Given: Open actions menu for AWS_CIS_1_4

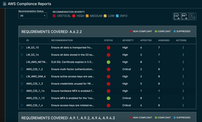Looking at the screenshot, I should [x=183, y=105].
